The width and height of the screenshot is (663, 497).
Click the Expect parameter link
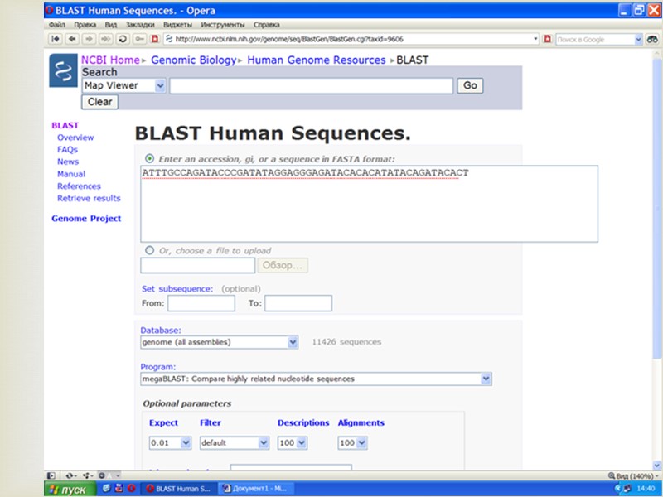pos(163,422)
